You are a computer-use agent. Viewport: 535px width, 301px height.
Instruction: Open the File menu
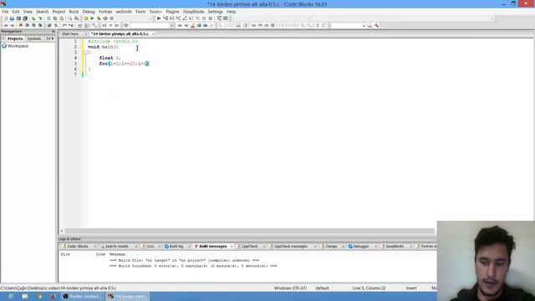[5, 12]
